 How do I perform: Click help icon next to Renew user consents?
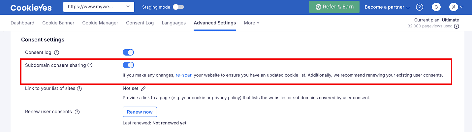(77, 112)
